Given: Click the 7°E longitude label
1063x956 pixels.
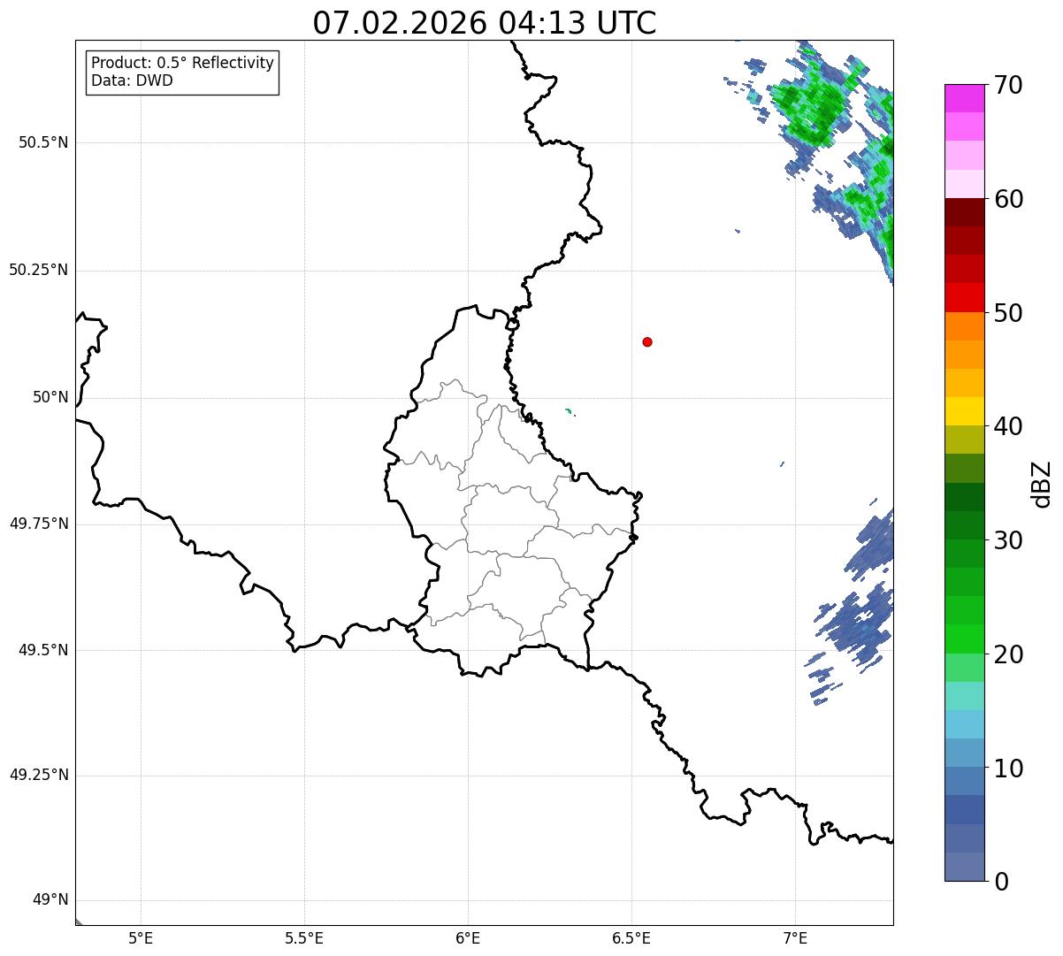Looking at the screenshot, I should pos(795,937).
